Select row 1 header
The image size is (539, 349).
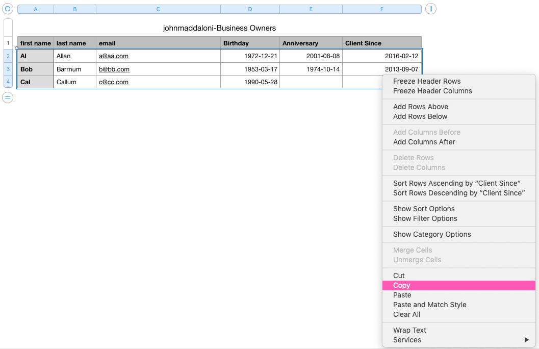(8, 43)
